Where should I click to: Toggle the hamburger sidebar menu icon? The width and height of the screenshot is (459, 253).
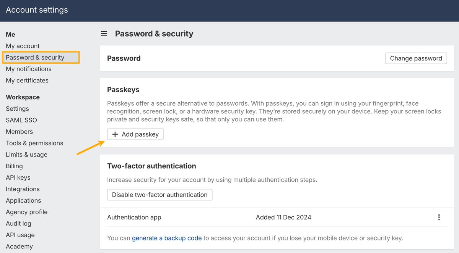[x=104, y=34]
